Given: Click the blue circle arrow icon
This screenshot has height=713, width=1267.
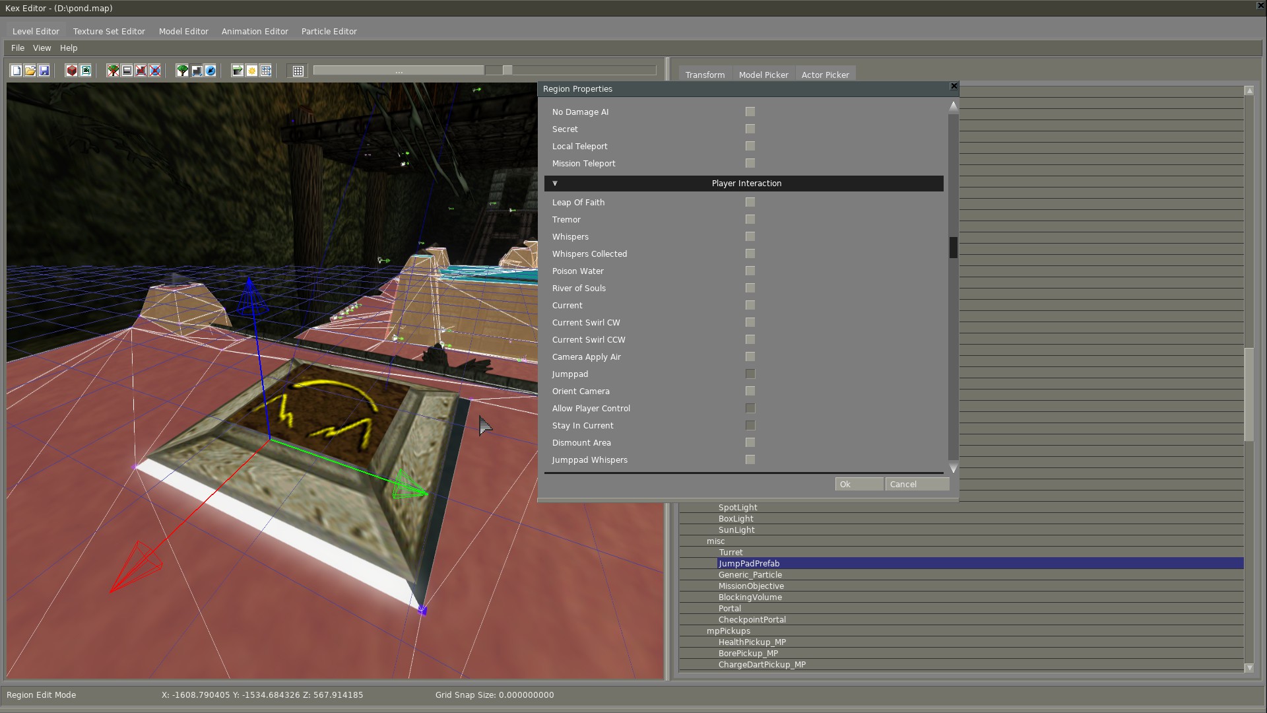Looking at the screenshot, I should tap(211, 71).
